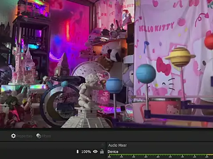213x159 pixels.
Task: Open the source Filters dialog
Action: [43, 136]
